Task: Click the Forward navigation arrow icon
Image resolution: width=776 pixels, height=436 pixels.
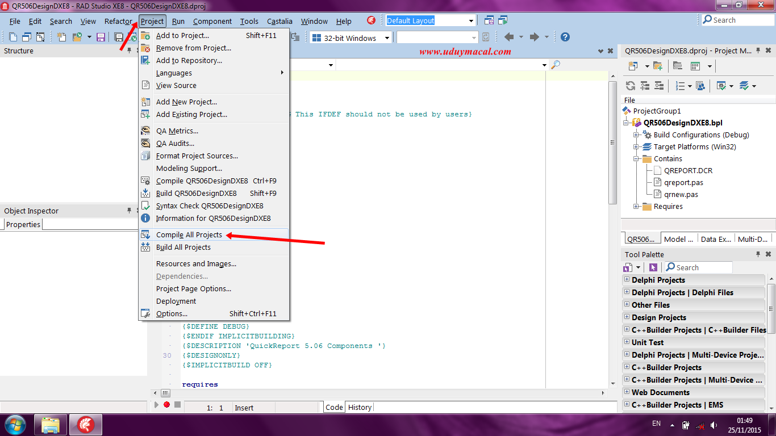Action: pyautogui.click(x=534, y=37)
